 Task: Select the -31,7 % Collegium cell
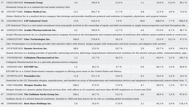95,58
